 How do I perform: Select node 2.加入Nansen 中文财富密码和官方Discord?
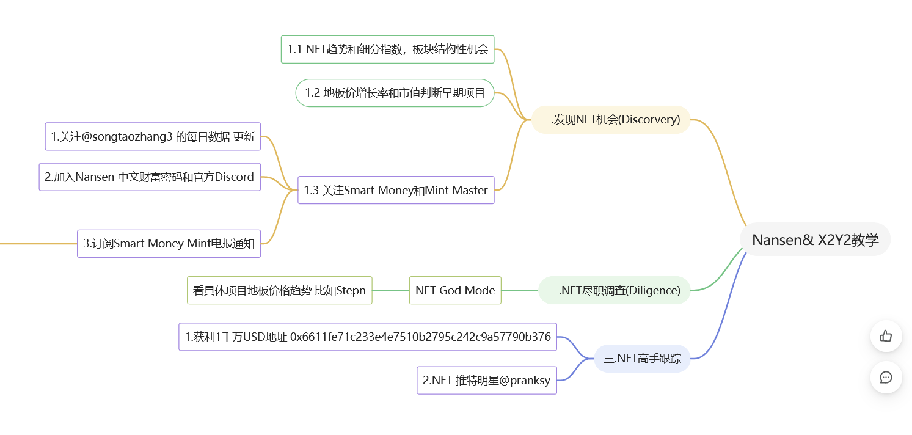(x=150, y=177)
